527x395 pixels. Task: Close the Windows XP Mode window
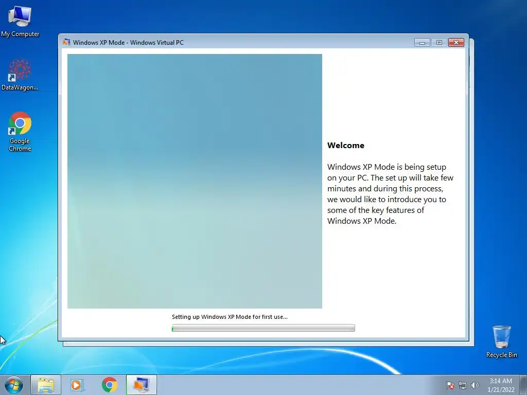coord(456,42)
